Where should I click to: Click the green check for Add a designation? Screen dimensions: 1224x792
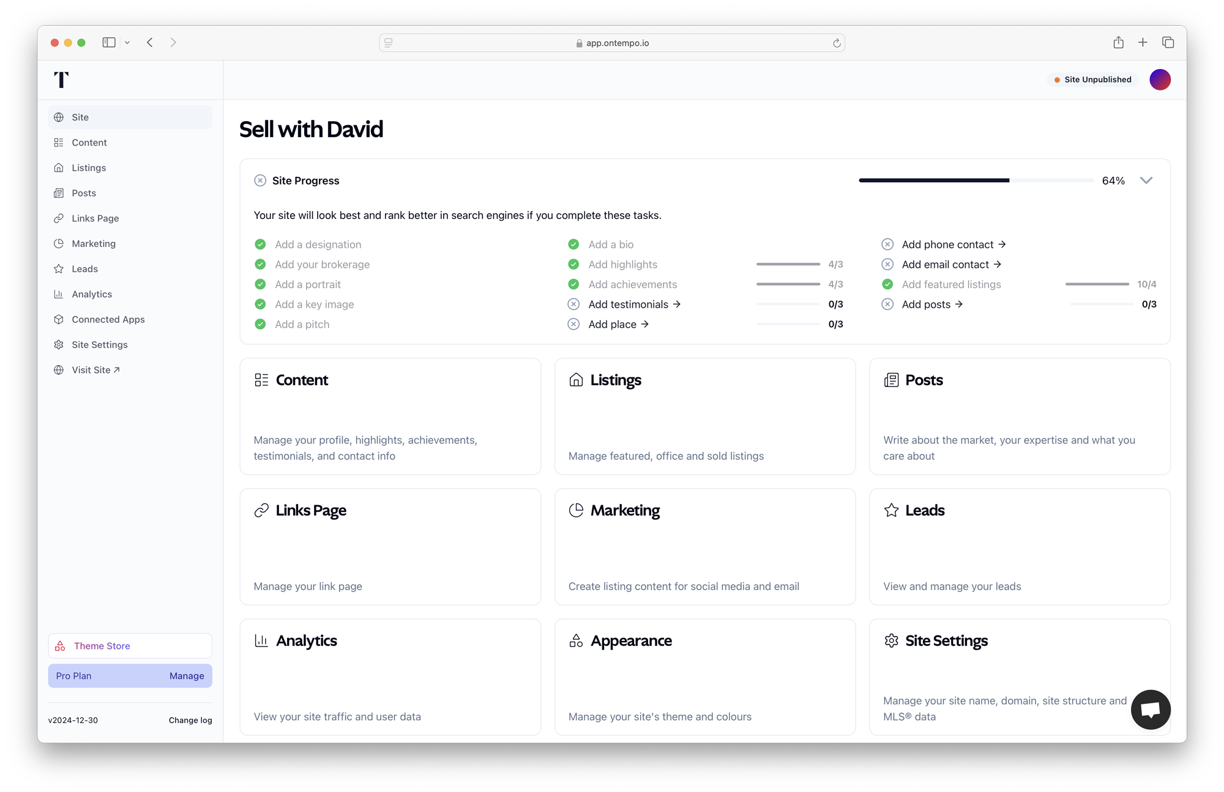coord(260,245)
